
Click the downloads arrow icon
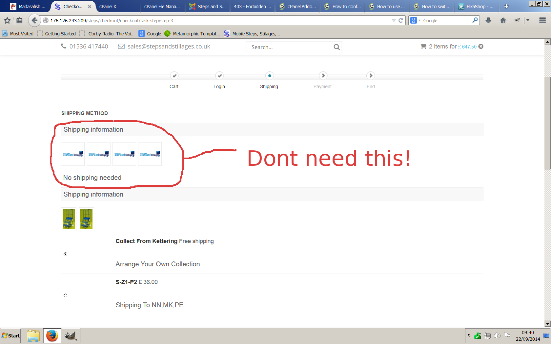pos(488,21)
